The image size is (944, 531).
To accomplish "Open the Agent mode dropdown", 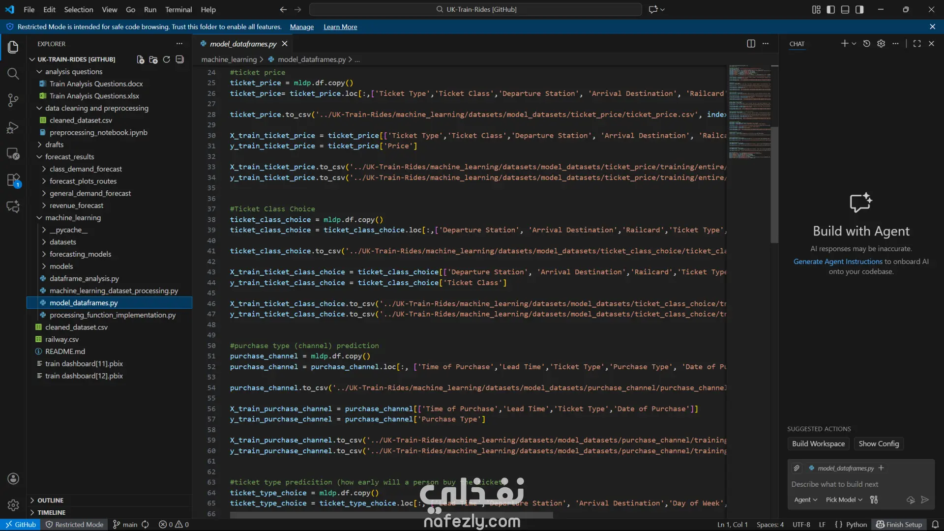I will [x=805, y=500].
